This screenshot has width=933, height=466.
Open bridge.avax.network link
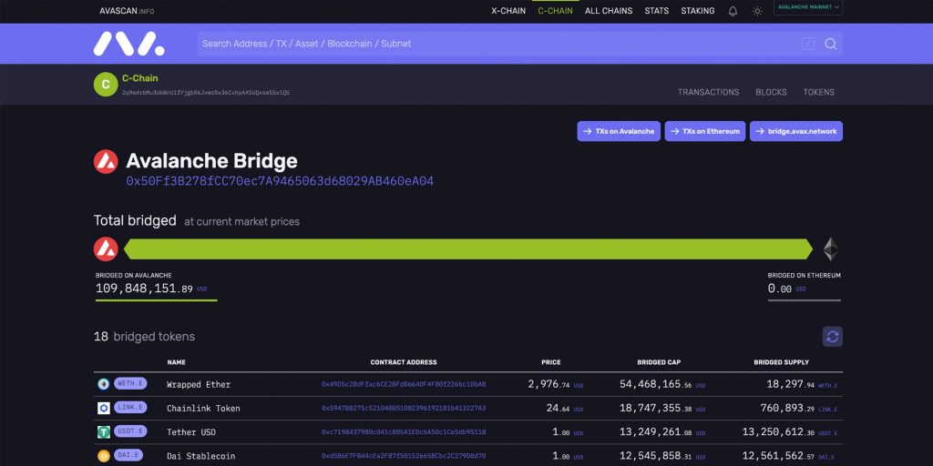(x=796, y=131)
